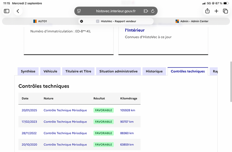Close the HistoVec - Rapport vendeur tab

81,21
